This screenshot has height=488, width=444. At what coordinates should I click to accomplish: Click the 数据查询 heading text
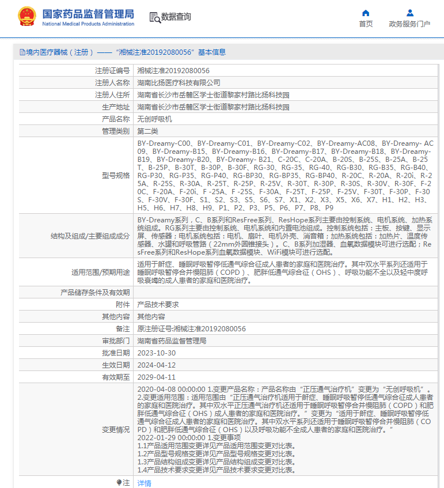pos(176,17)
